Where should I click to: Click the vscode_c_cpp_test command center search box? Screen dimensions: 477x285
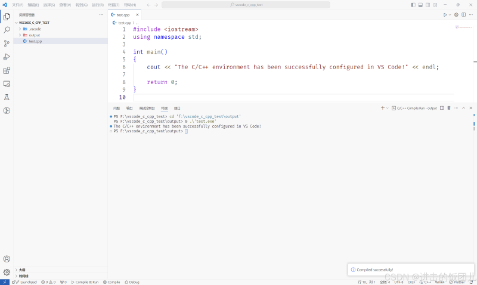tap(246, 5)
